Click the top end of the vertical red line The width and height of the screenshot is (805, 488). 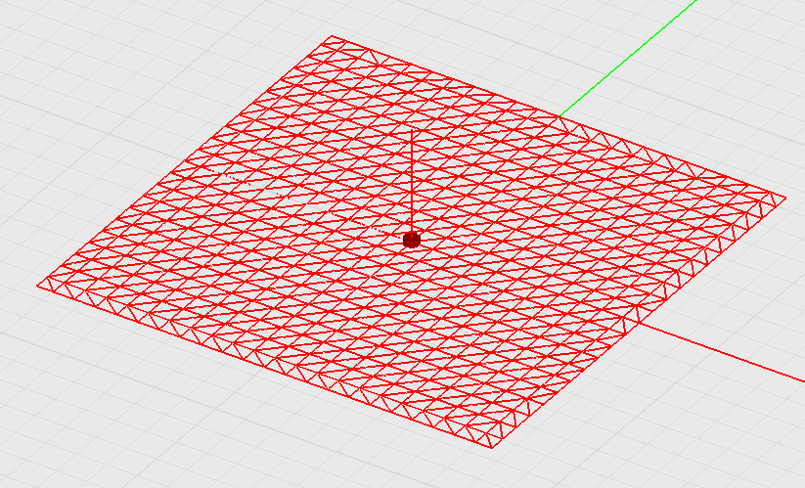(411, 127)
